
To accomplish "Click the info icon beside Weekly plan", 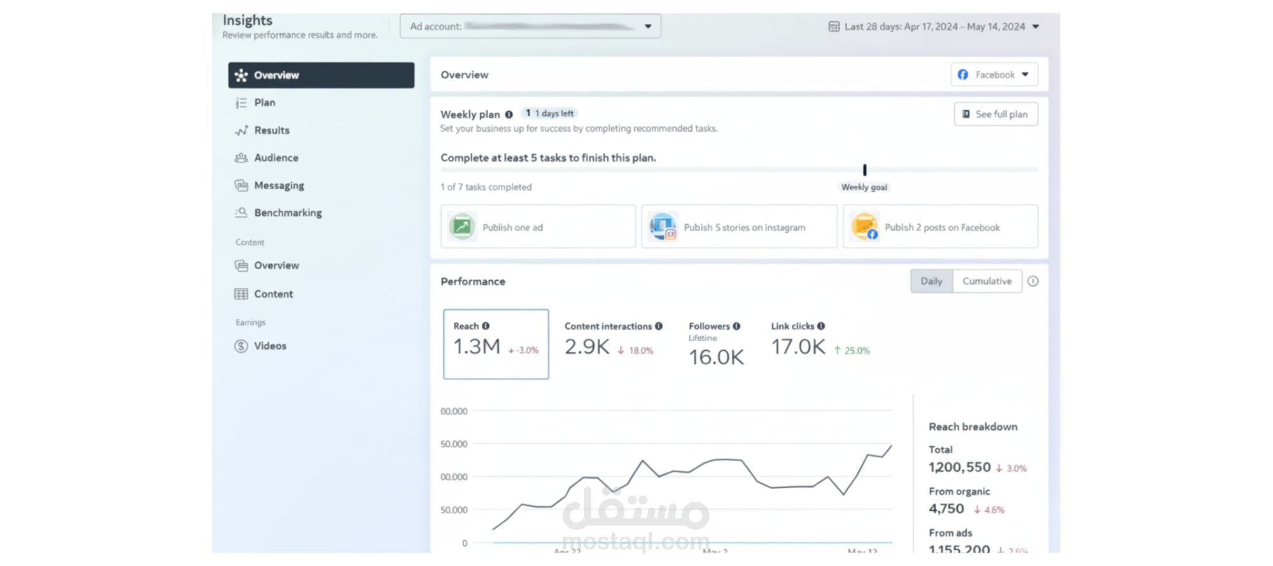I will (x=509, y=115).
